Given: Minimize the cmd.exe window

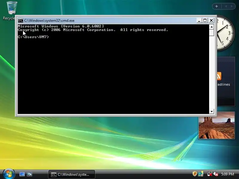Looking at the screenshot, I should [x=199, y=20].
